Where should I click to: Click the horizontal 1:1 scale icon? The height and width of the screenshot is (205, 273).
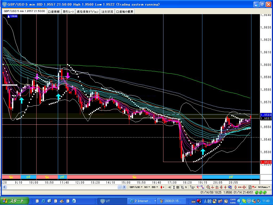click(x=240, y=187)
